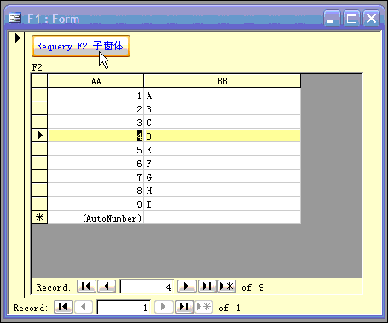Click the cell containing letter G
The height and width of the screenshot is (323, 388).
pos(223,177)
